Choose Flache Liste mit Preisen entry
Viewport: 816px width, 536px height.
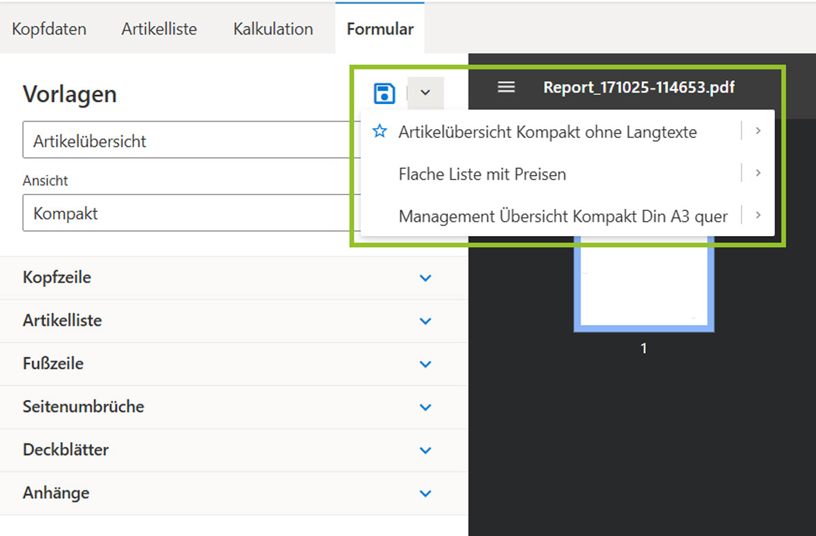(x=482, y=174)
